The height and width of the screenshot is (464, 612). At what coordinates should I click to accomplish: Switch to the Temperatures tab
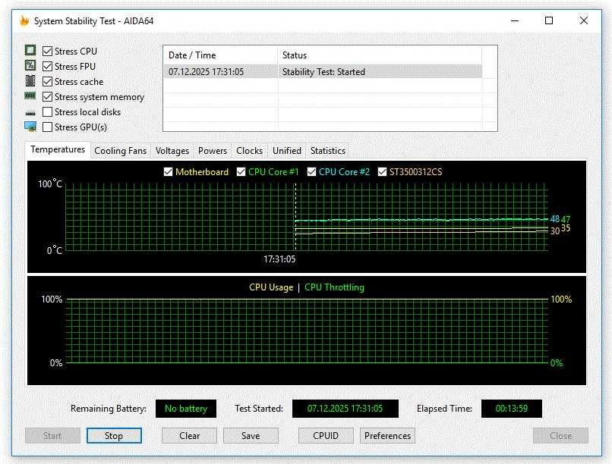coord(58,149)
